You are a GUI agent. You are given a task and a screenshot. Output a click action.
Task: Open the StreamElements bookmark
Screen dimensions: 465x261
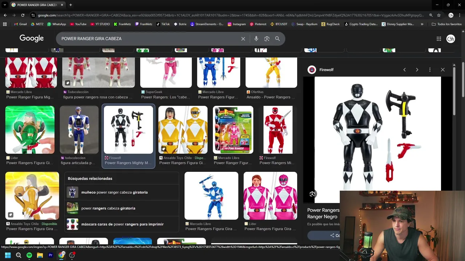[x=206, y=24]
